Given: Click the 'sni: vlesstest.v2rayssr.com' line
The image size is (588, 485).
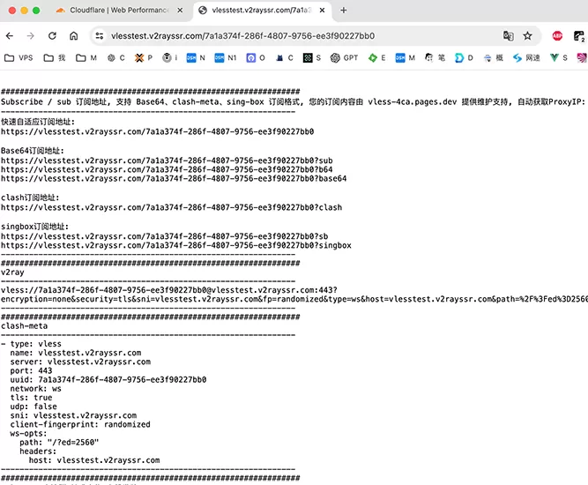Looking at the screenshot, I should (73, 415).
